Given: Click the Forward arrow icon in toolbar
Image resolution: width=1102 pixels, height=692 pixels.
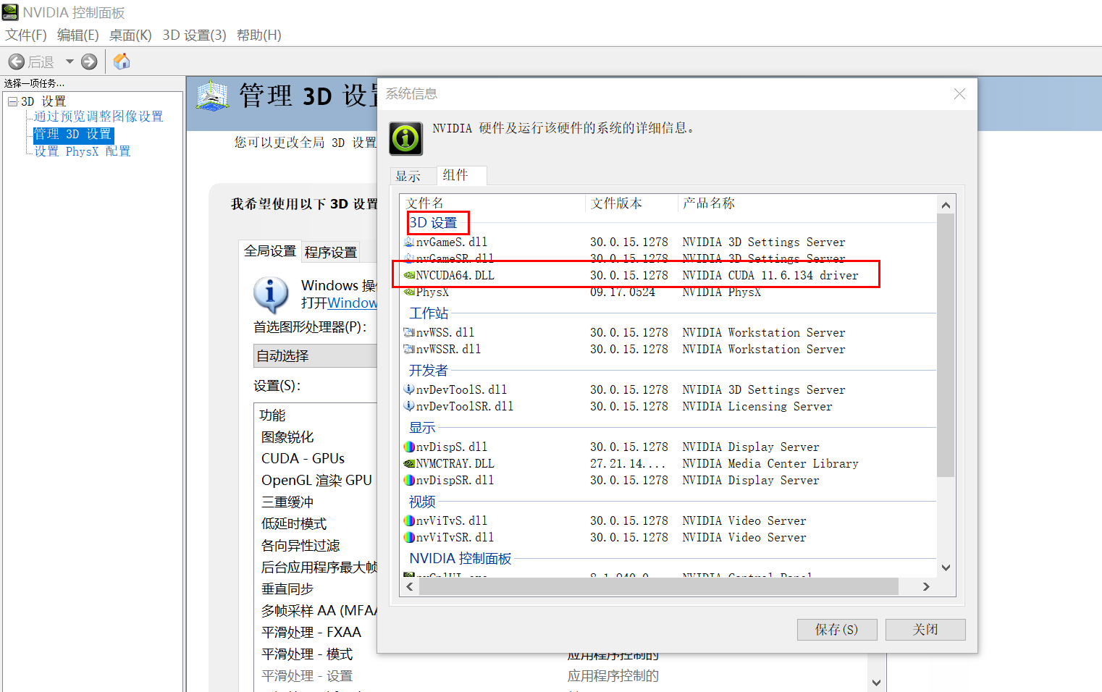Looking at the screenshot, I should (x=89, y=62).
